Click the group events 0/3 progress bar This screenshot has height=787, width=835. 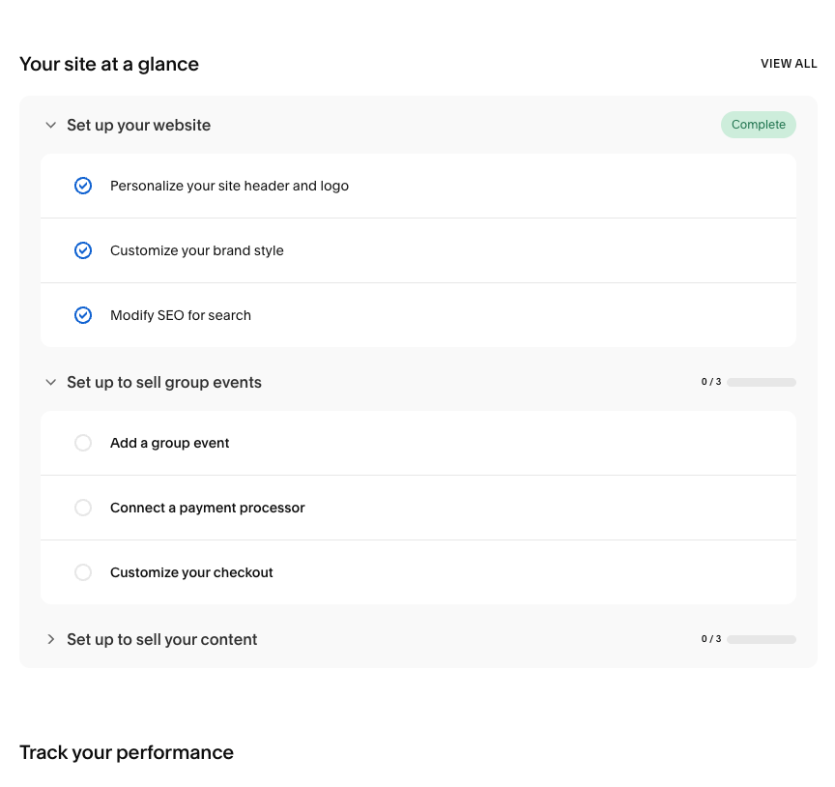[762, 382]
